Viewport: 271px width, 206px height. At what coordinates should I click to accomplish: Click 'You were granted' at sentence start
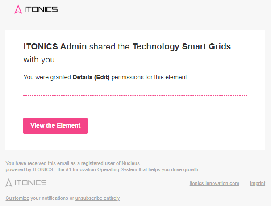(x=47, y=77)
